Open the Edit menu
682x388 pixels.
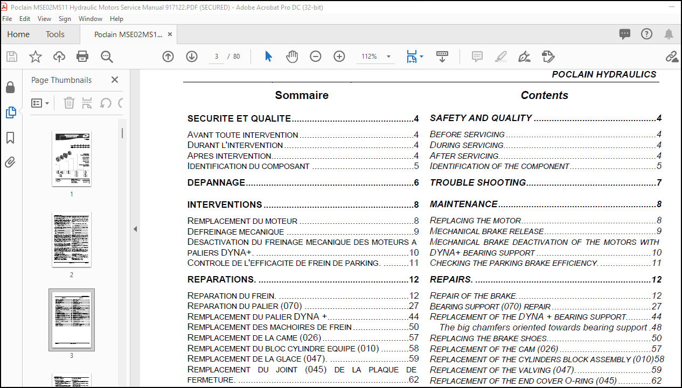25,18
